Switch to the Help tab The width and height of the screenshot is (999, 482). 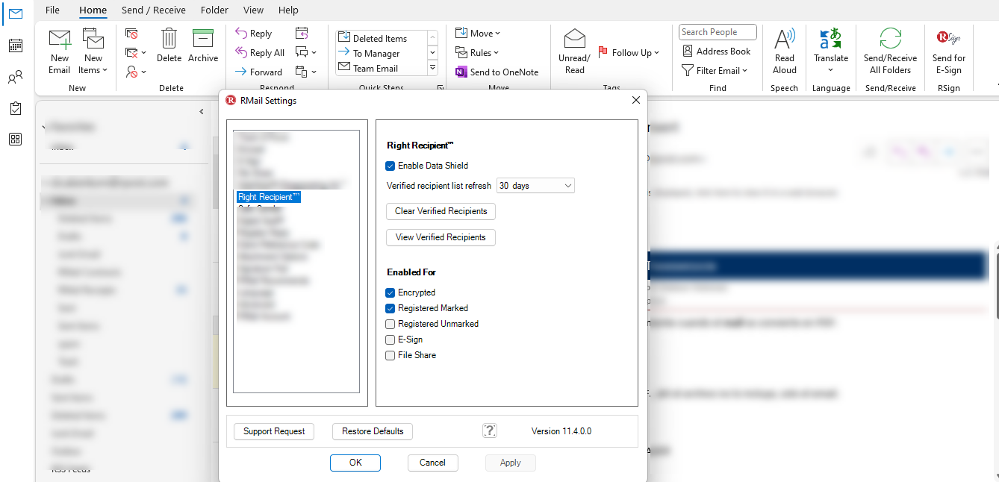click(x=288, y=10)
